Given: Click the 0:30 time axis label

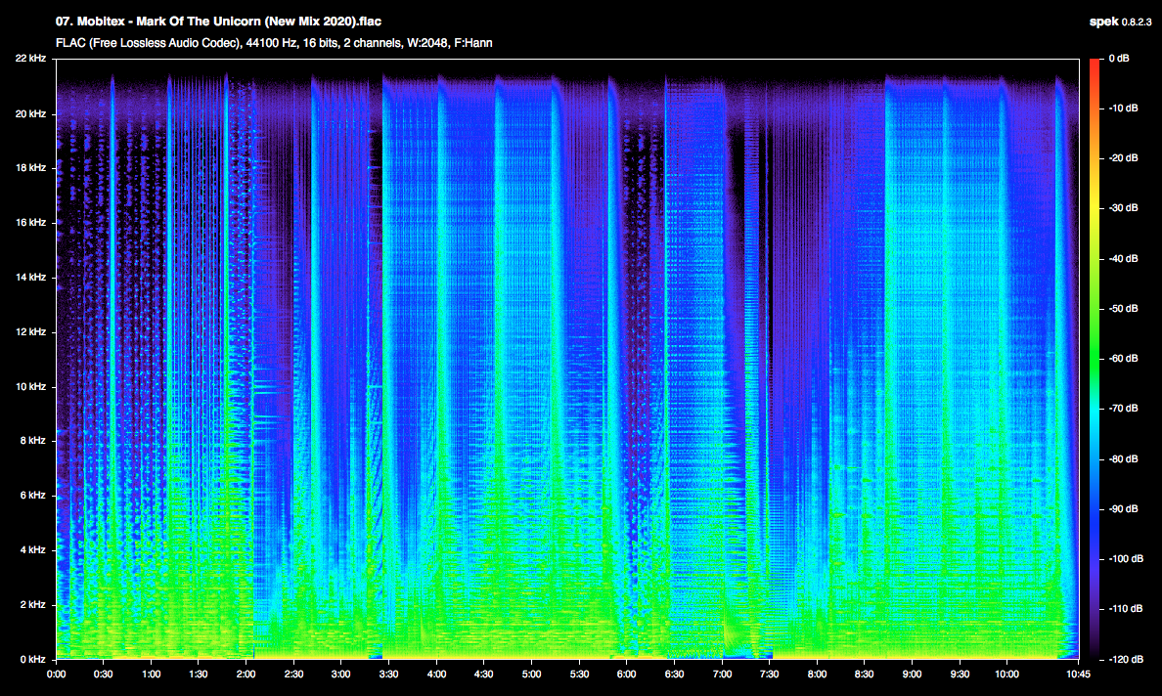Looking at the screenshot, I should click(104, 674).
